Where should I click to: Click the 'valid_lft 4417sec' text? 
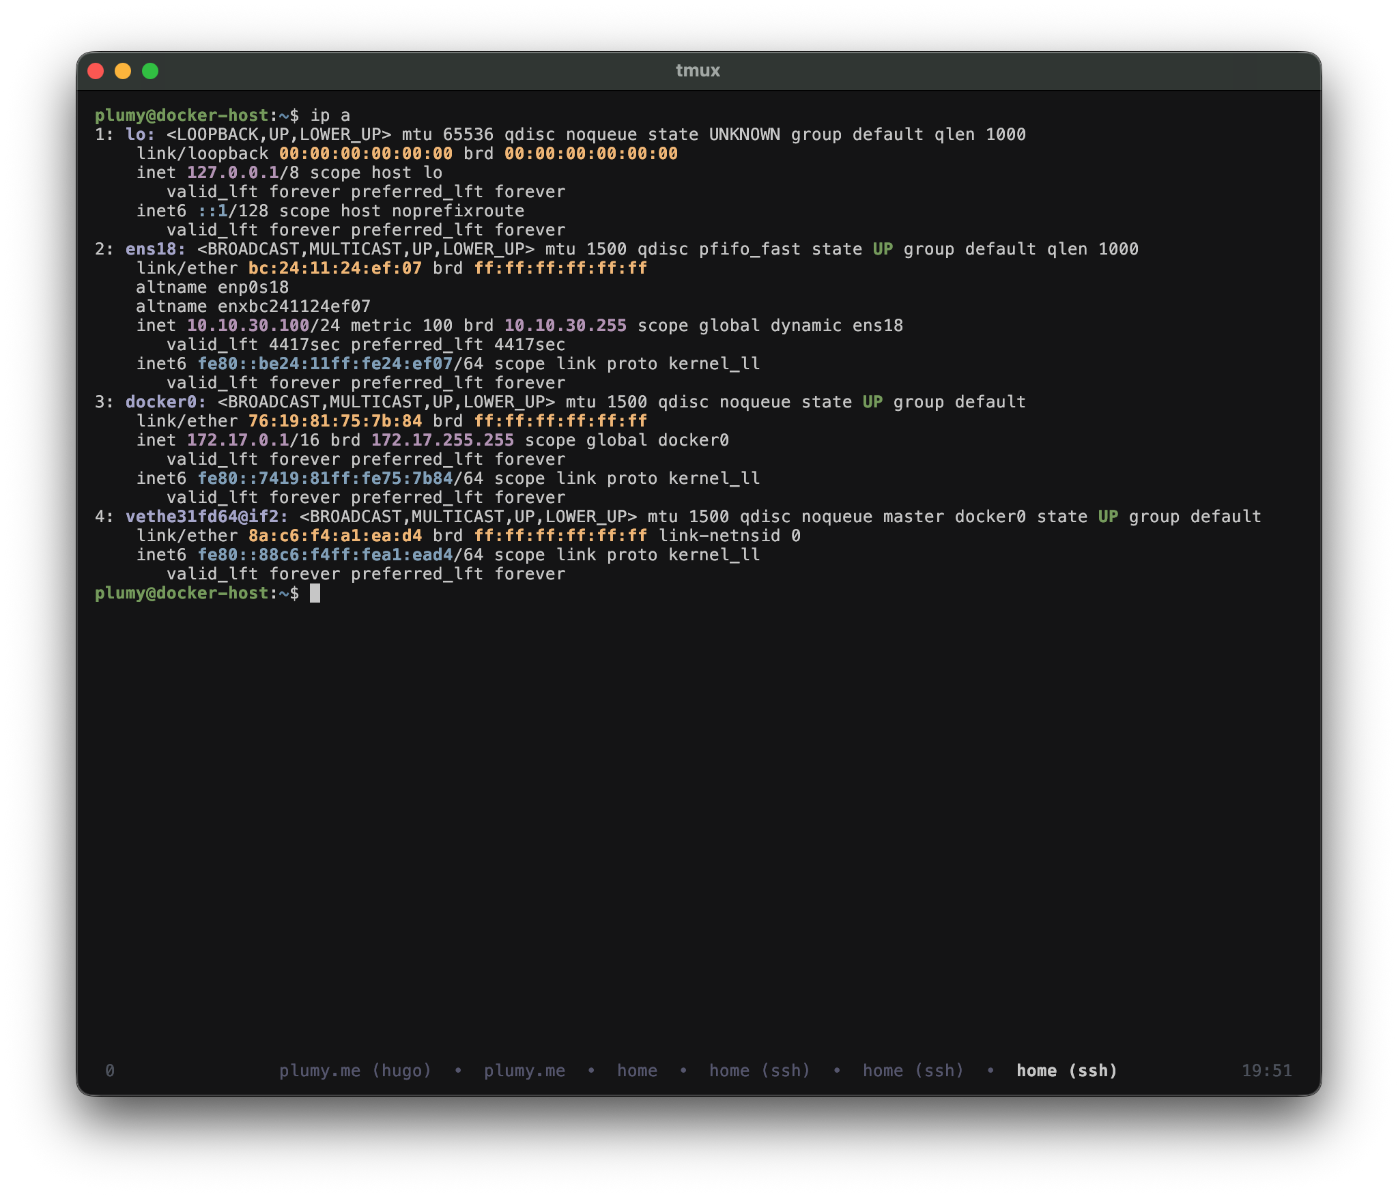[253, 345]
